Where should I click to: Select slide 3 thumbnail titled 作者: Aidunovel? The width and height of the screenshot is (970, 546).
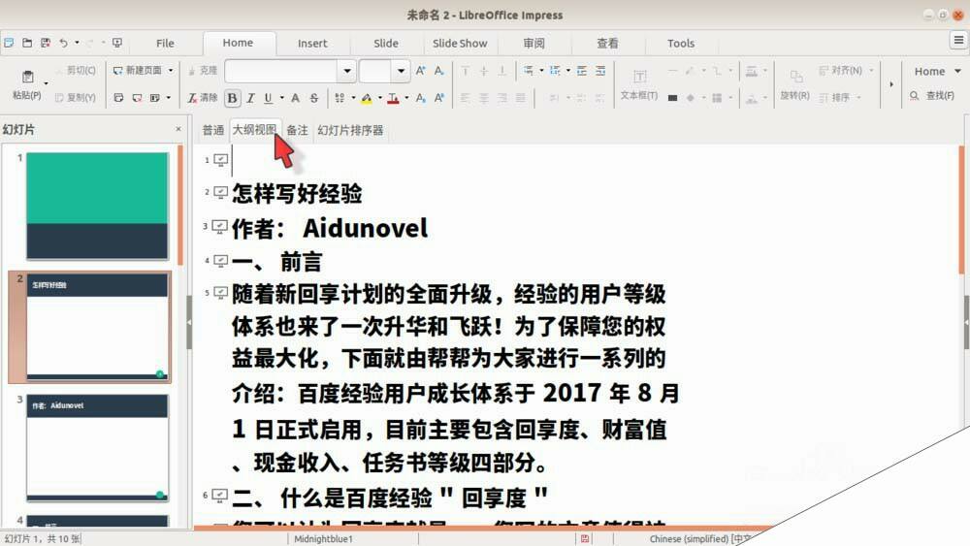(x=97, y=448)
